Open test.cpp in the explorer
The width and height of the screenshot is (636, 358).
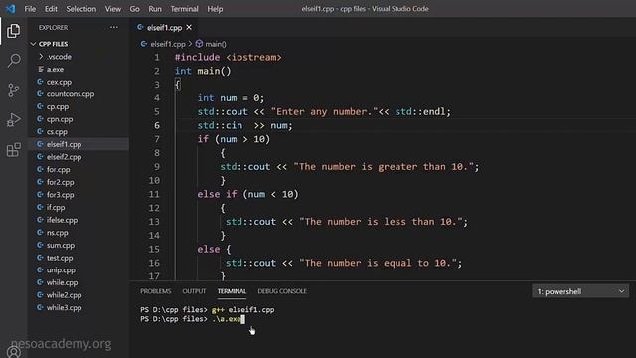(60, 258)
